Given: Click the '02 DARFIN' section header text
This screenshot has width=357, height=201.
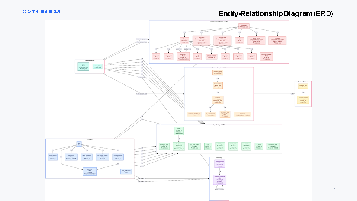Looking at the screenshot, I should point(41,12).
